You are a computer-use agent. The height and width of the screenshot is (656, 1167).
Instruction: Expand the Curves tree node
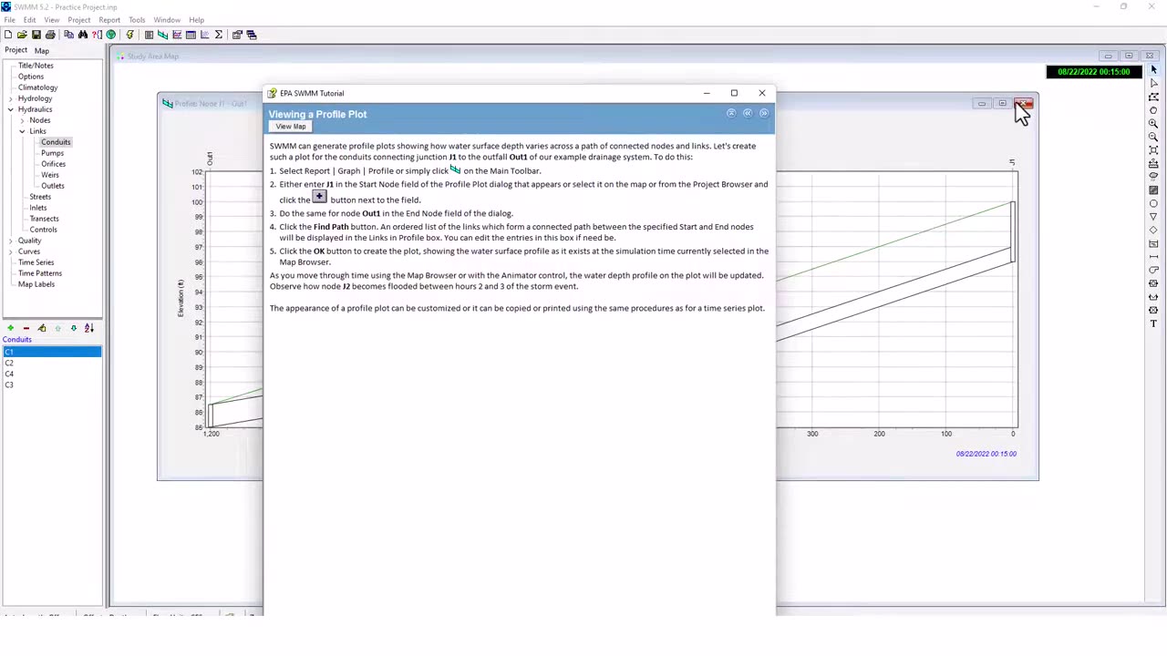(x=11, y=251)
